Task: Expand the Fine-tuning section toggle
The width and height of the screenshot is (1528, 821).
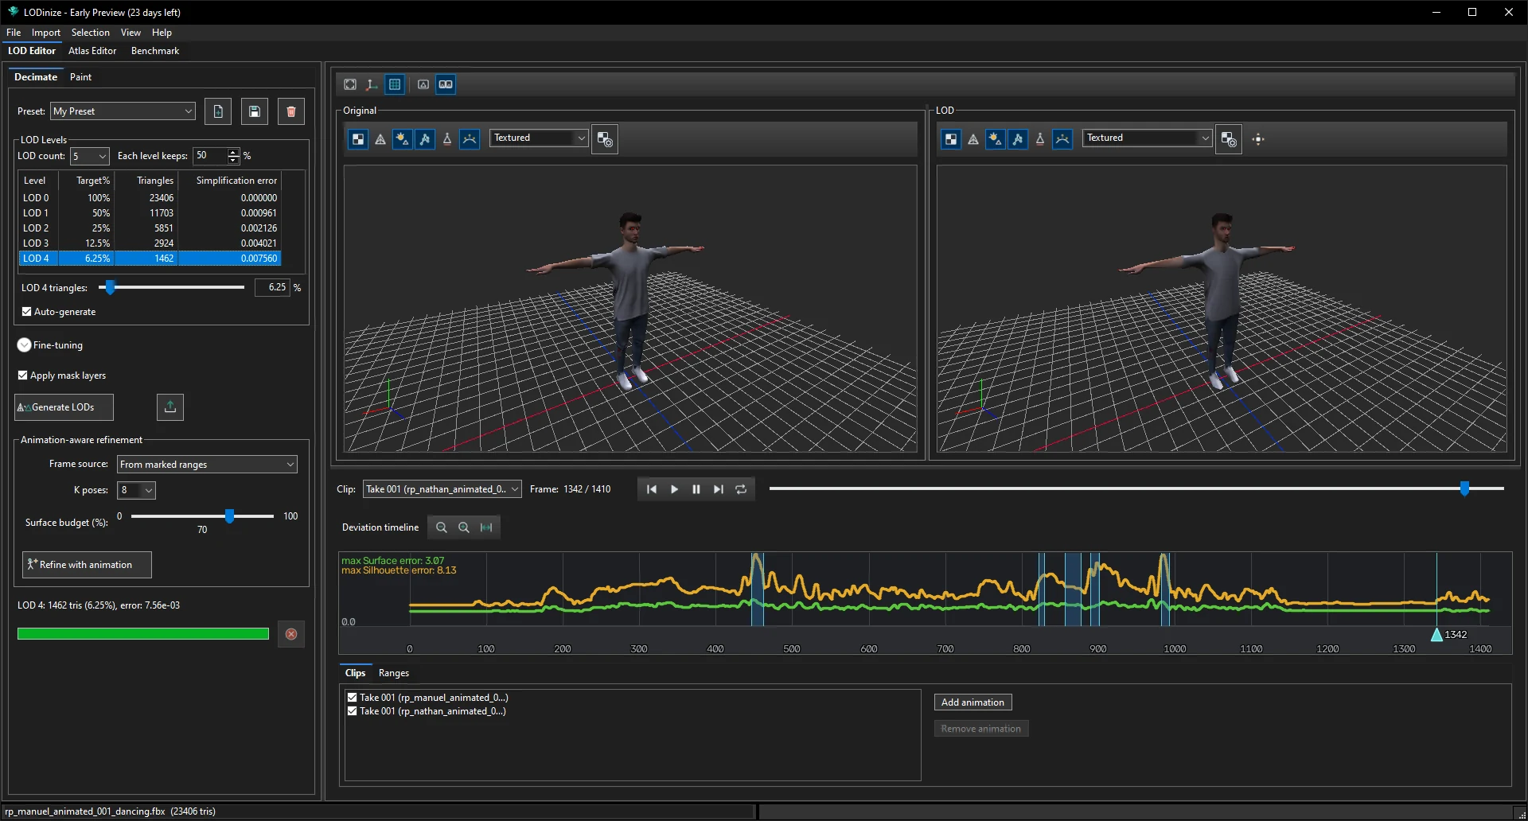Action: [x=24, y=345]
